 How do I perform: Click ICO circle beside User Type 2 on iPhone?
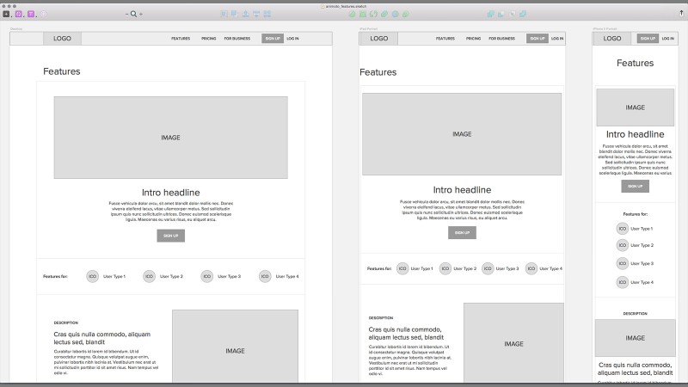623,245
